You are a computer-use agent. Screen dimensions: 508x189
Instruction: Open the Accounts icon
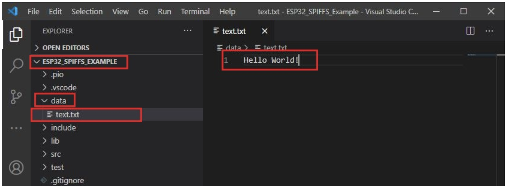[16, 168]
